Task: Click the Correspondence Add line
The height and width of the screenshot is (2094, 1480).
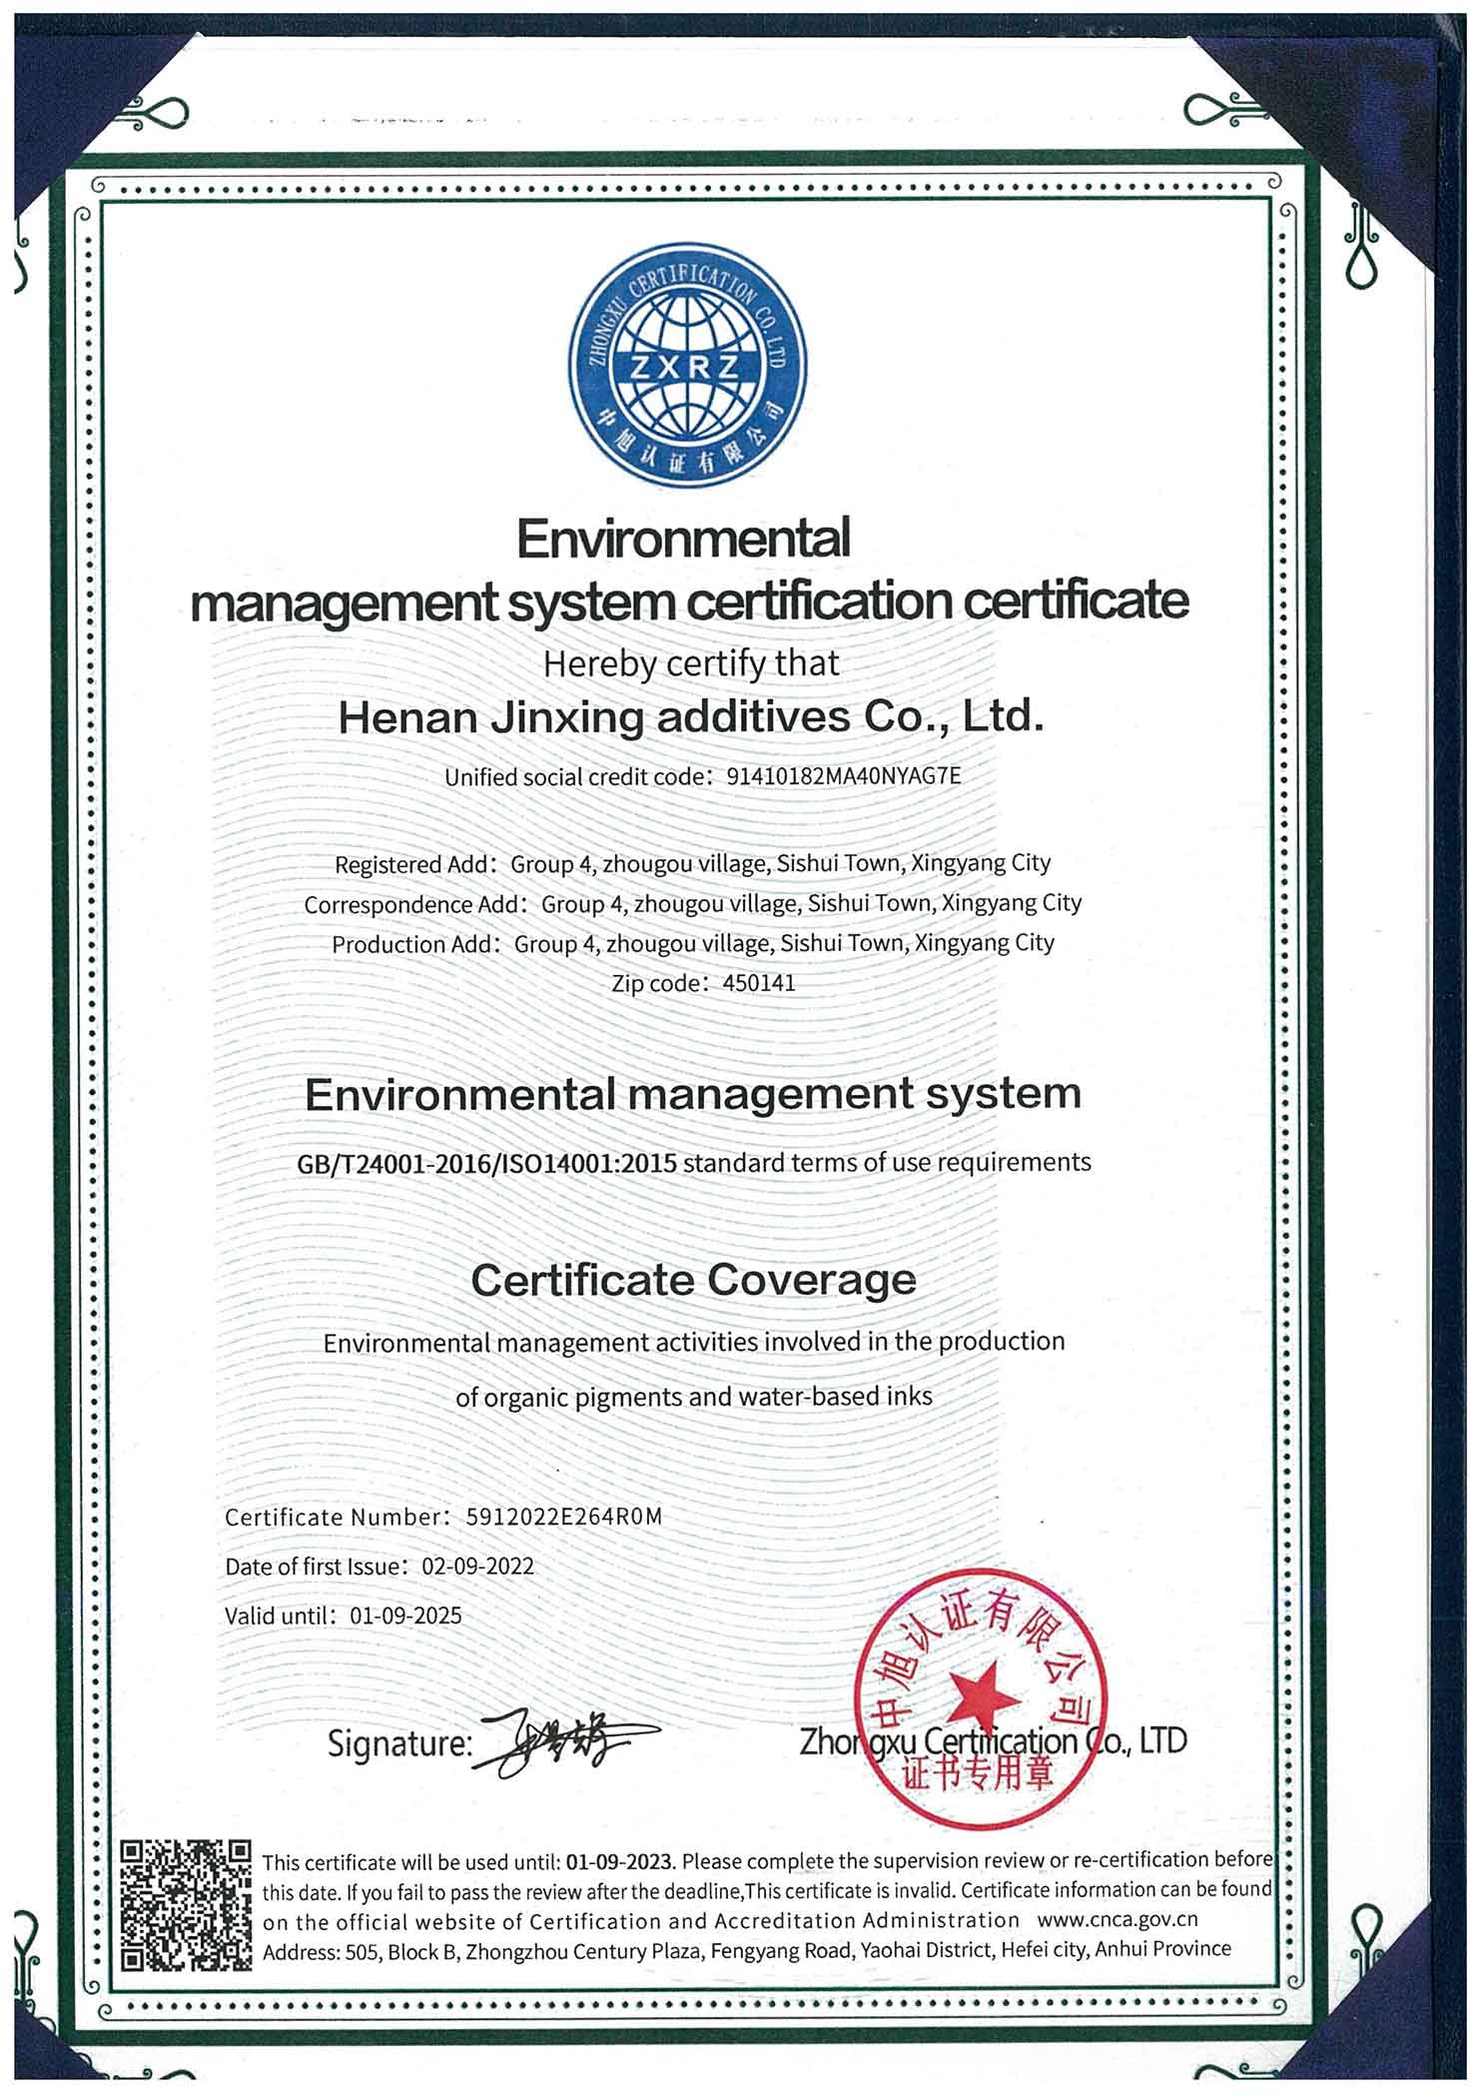Action: (692, 903)
